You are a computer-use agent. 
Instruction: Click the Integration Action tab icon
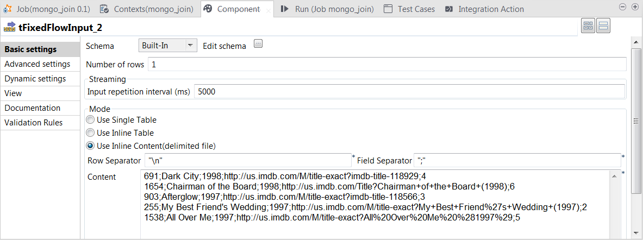coord(449,9)
